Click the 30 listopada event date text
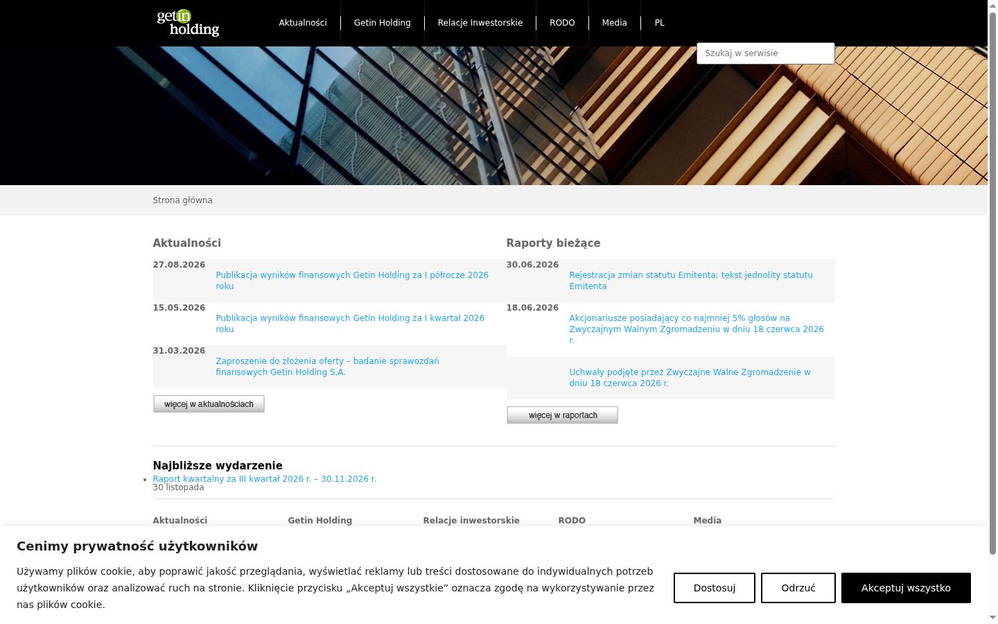This screenshot has width=998, height=624. (x=179, y=487)
